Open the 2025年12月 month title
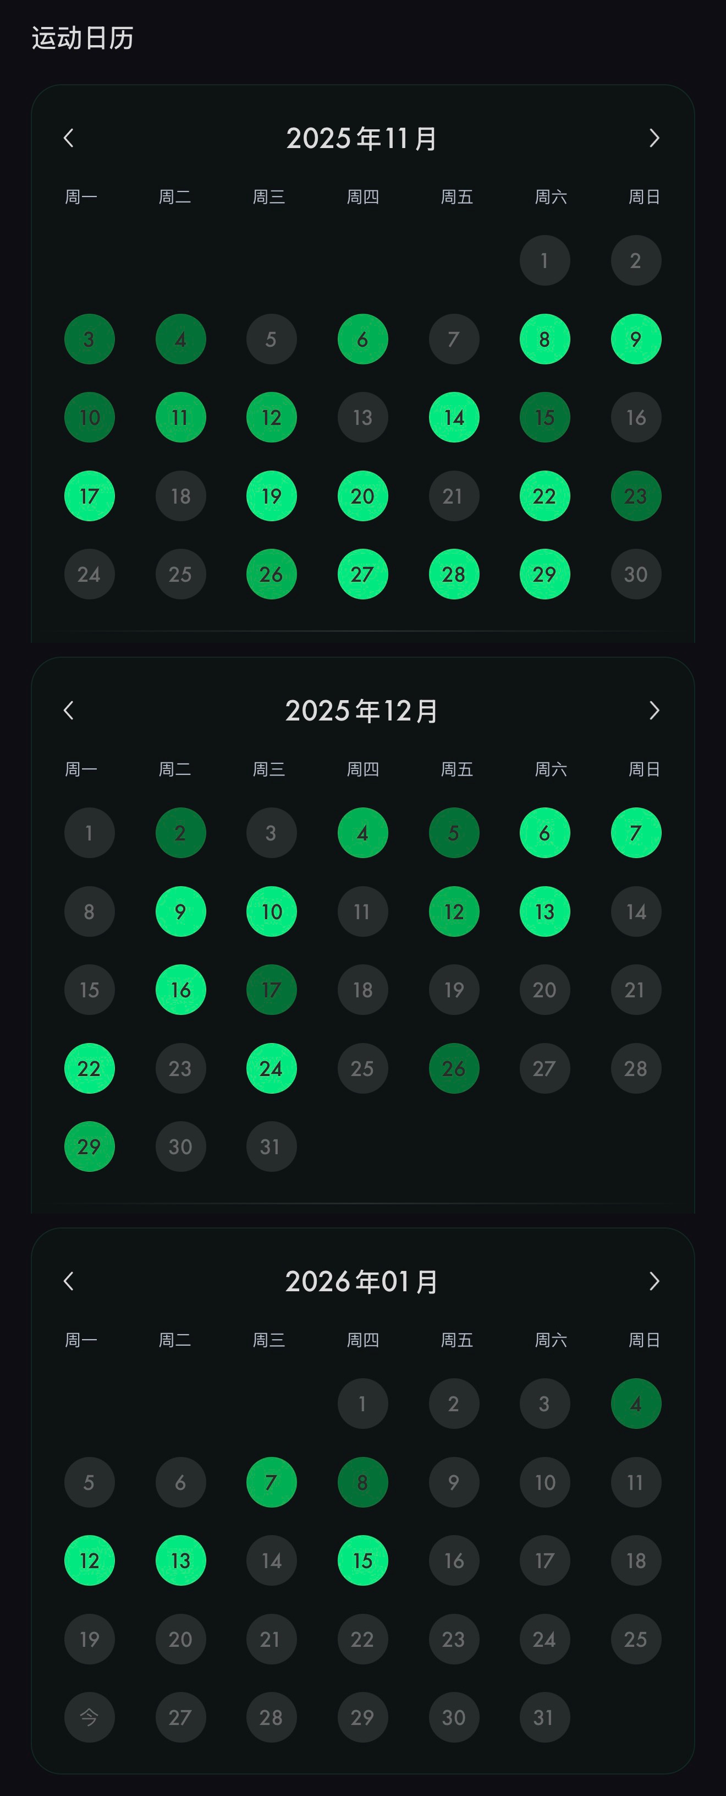The image size is (726, 1796). [x=361, y=711]
